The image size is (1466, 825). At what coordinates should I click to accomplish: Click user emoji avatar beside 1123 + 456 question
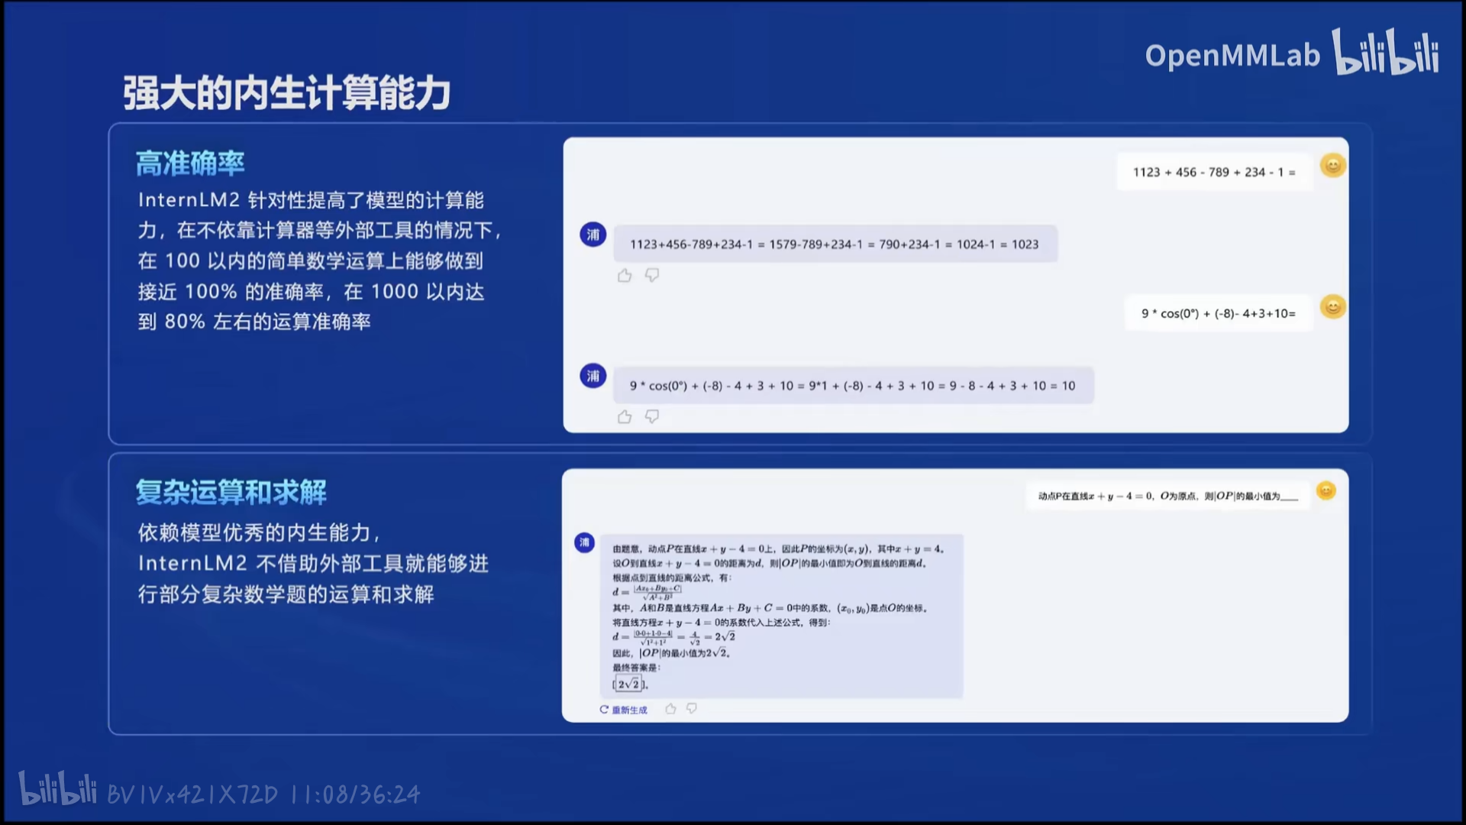pos(1332,166)
